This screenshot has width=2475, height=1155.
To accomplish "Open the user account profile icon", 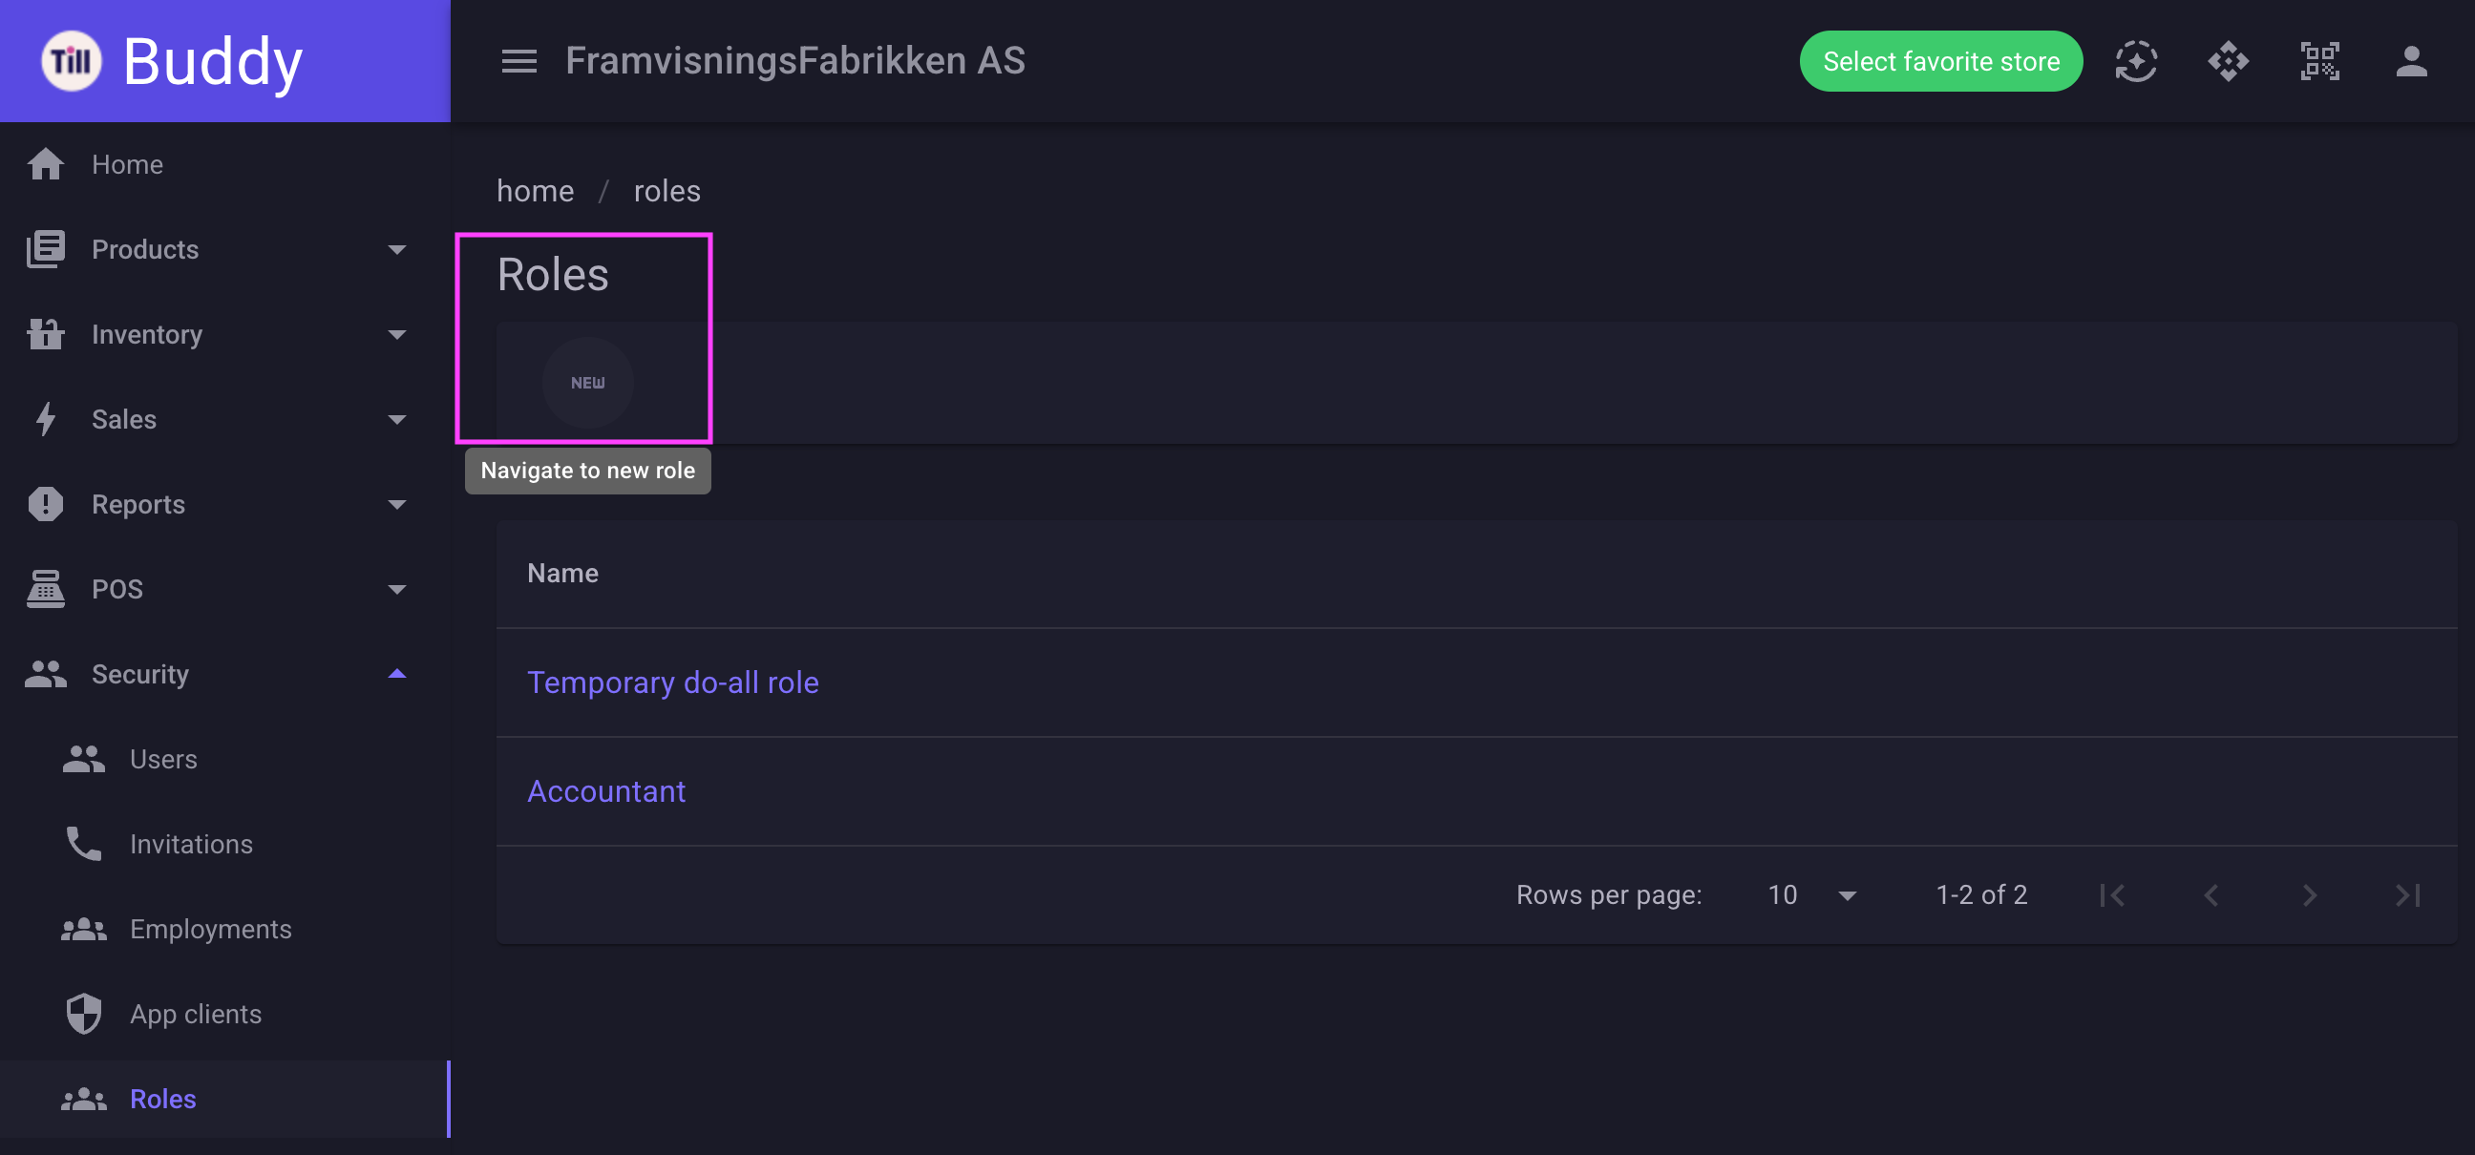I will 2411,61.
